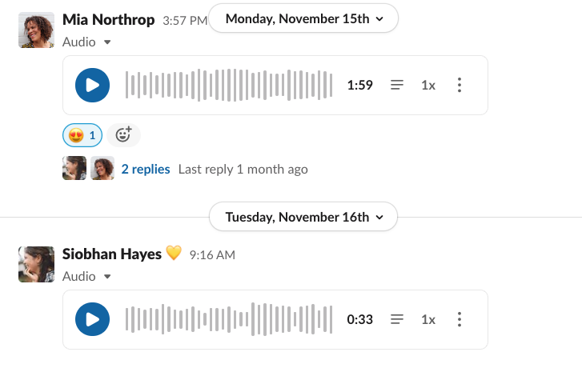Open the 2 replies thread
The image size is (582, 368).
(146, 169)
